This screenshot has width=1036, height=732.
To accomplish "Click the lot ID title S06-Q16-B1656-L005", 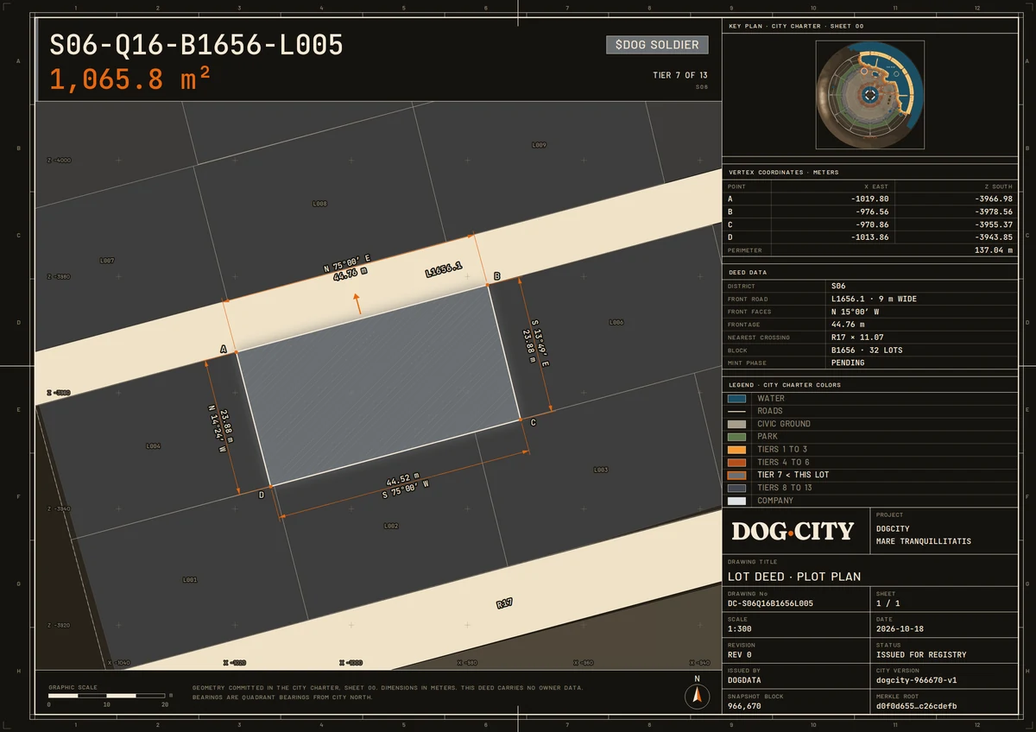I will tap(196, 45).
